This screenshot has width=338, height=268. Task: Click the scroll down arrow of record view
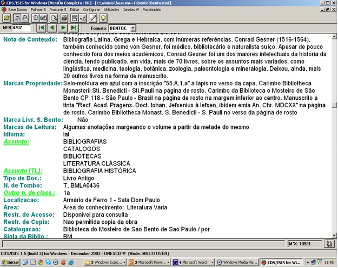(x=334, y=235)
